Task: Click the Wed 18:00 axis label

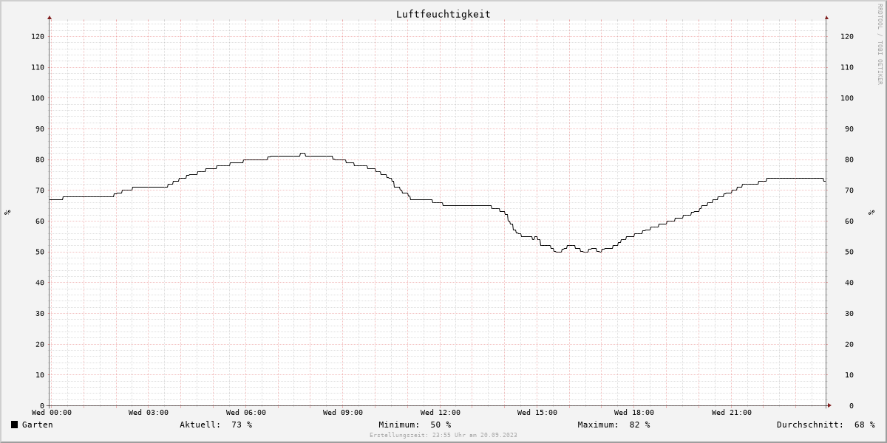Action: coord(634,413)
